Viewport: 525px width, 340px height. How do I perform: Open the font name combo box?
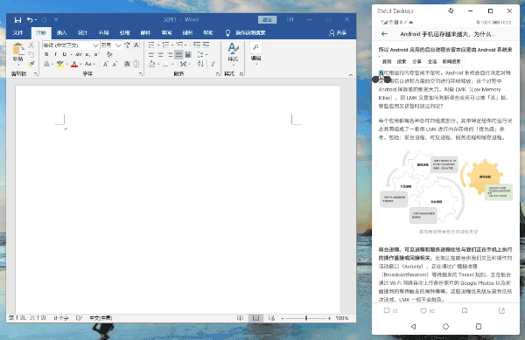click(x=71, y=45)
